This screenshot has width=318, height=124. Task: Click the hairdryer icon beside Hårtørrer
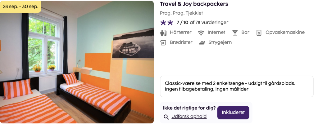pos(163,33)
